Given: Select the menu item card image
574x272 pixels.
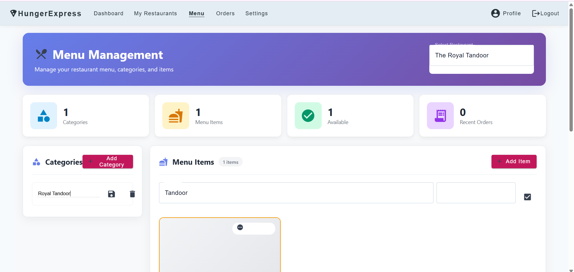Looking at the screenshot, I should pyautogui.click(x=220, y=245).
